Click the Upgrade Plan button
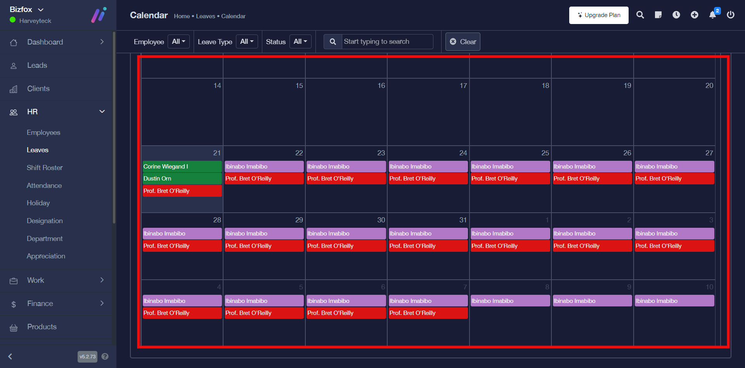The height and width of the screenshot is (368, 745). pos(599,15)
